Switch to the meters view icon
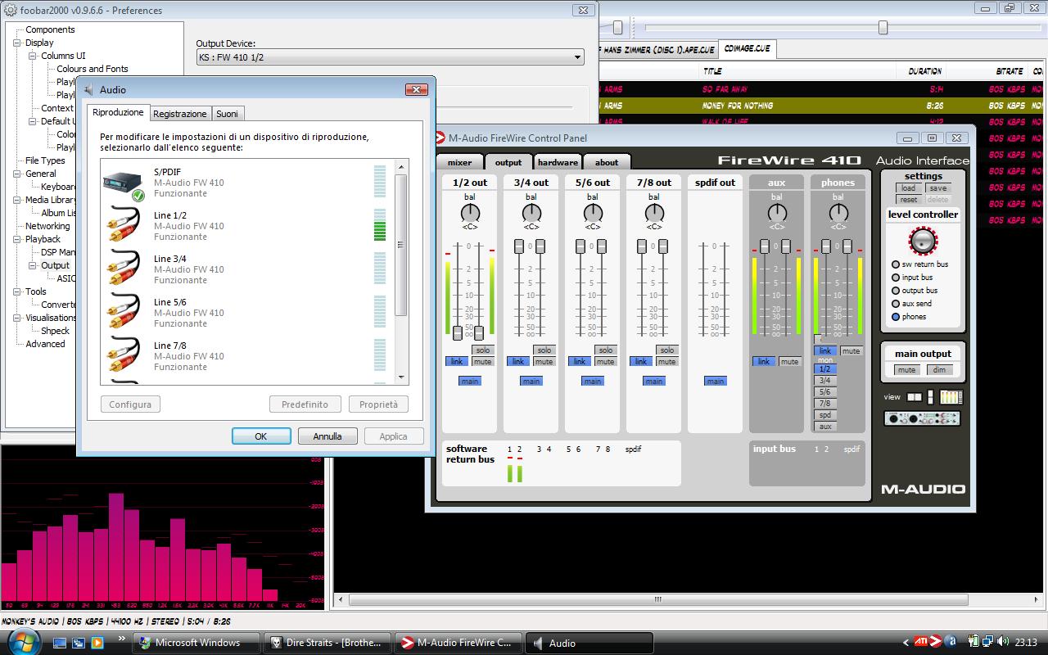The image size is (1048, 655). click(951, 397)
